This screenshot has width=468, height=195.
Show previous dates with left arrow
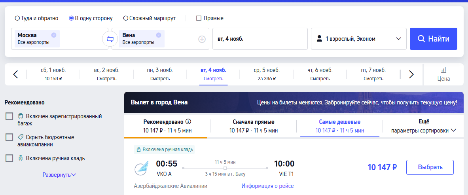pyautogui.click(x=15, y=74)
